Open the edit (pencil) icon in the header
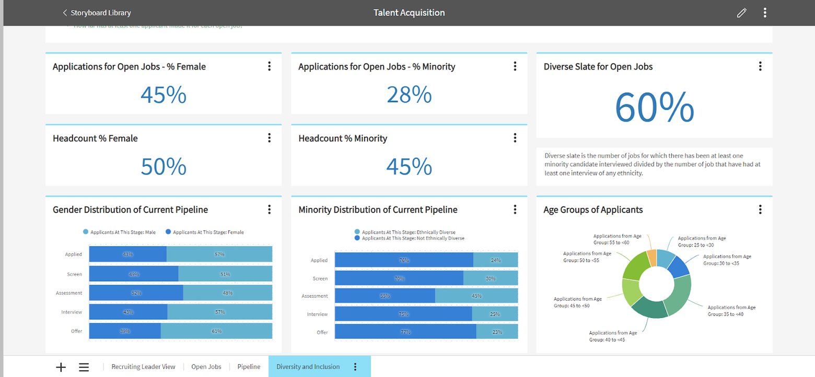 [x=741, y=12]
